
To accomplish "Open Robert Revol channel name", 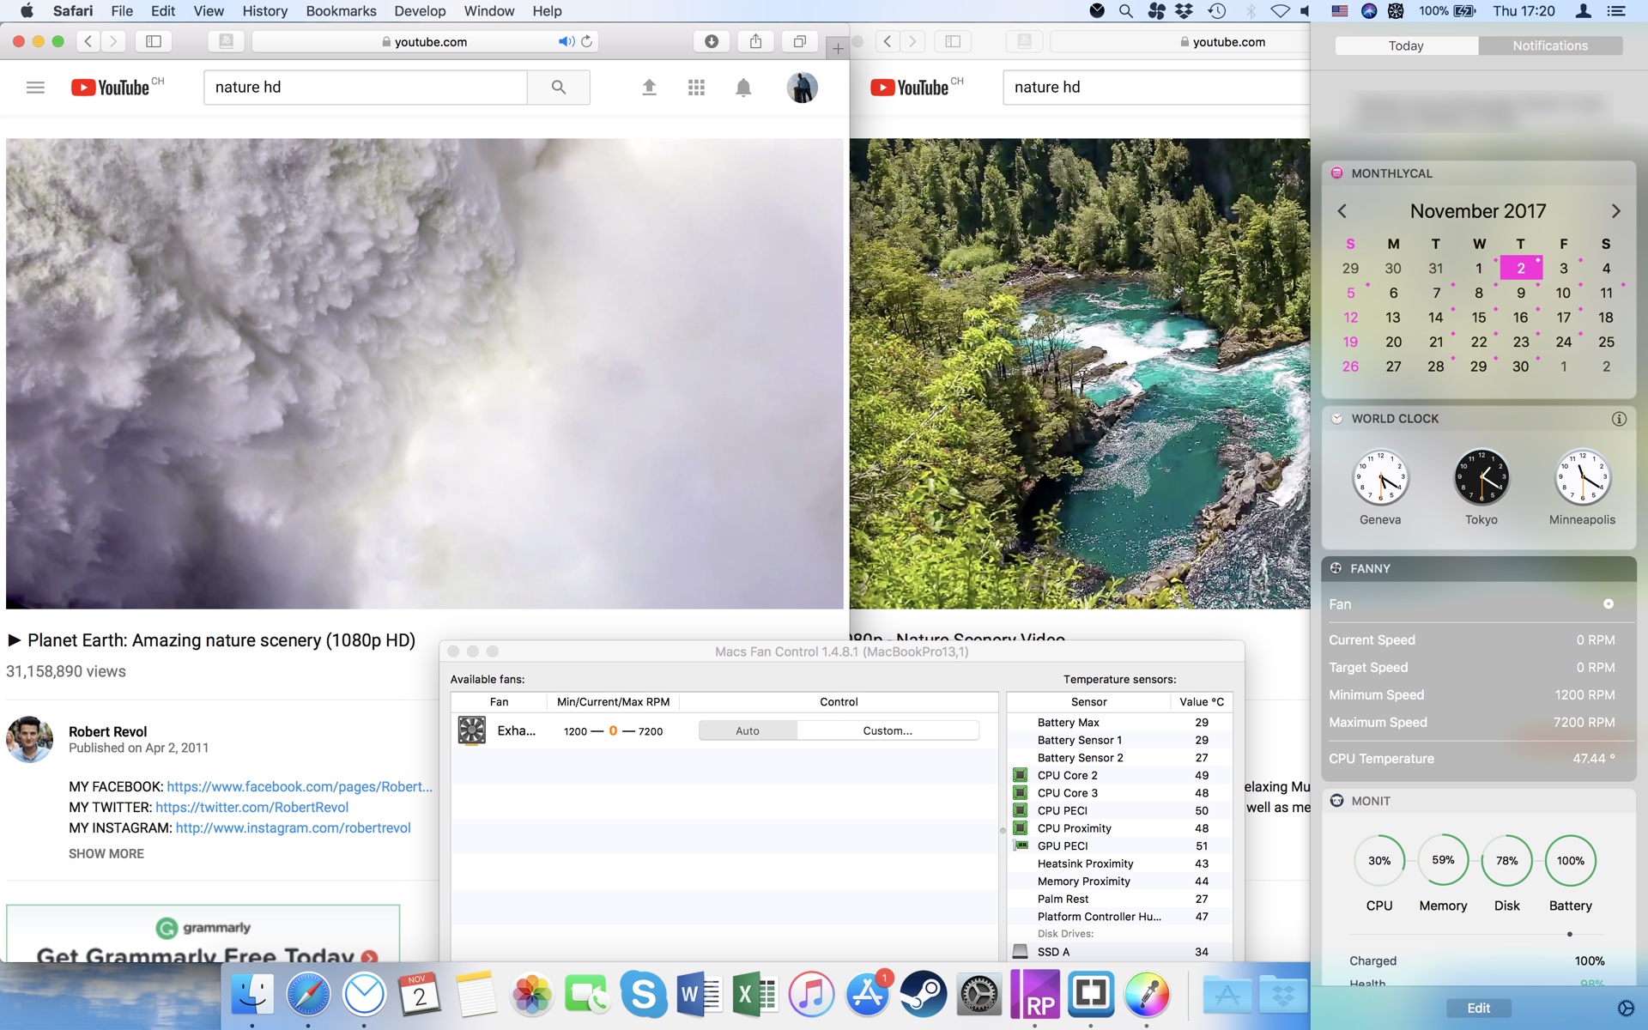I will coord(107,731).
